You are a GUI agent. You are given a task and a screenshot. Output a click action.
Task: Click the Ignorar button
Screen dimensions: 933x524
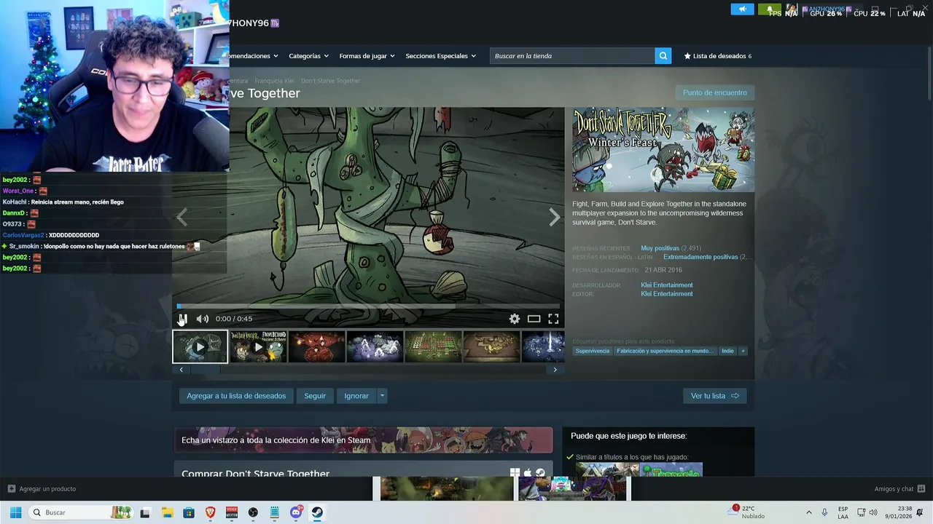click(356, 396)
